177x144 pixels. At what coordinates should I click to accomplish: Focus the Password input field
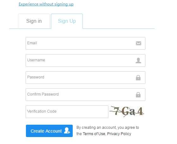pyautogui.click(x=85, y=78)
